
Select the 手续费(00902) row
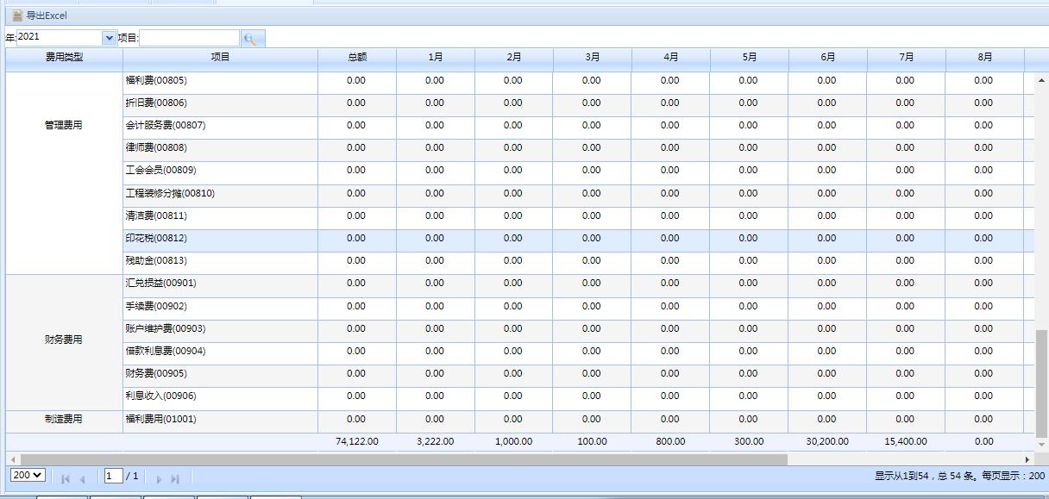pos(578,307)
